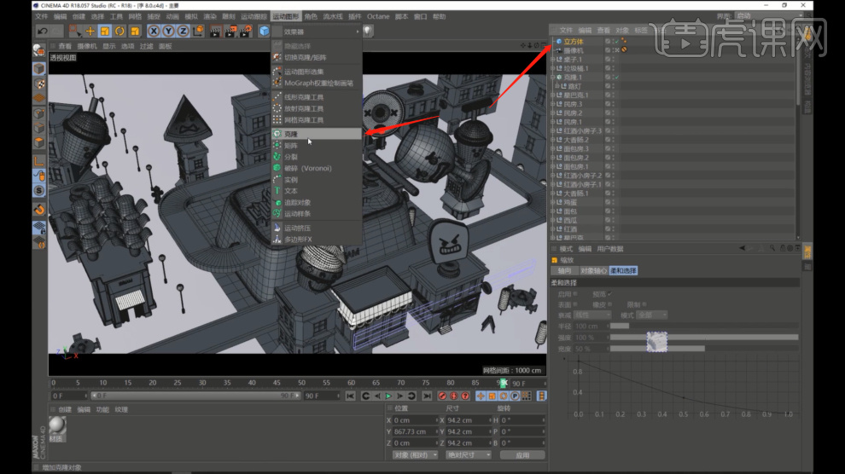Click the X position field 0 cm
Screen dimensions: 845x474
pos(413,420)
